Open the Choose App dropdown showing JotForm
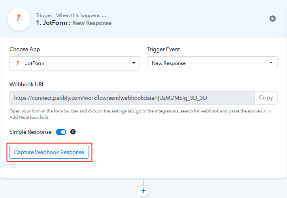 [x=75, y=63]
